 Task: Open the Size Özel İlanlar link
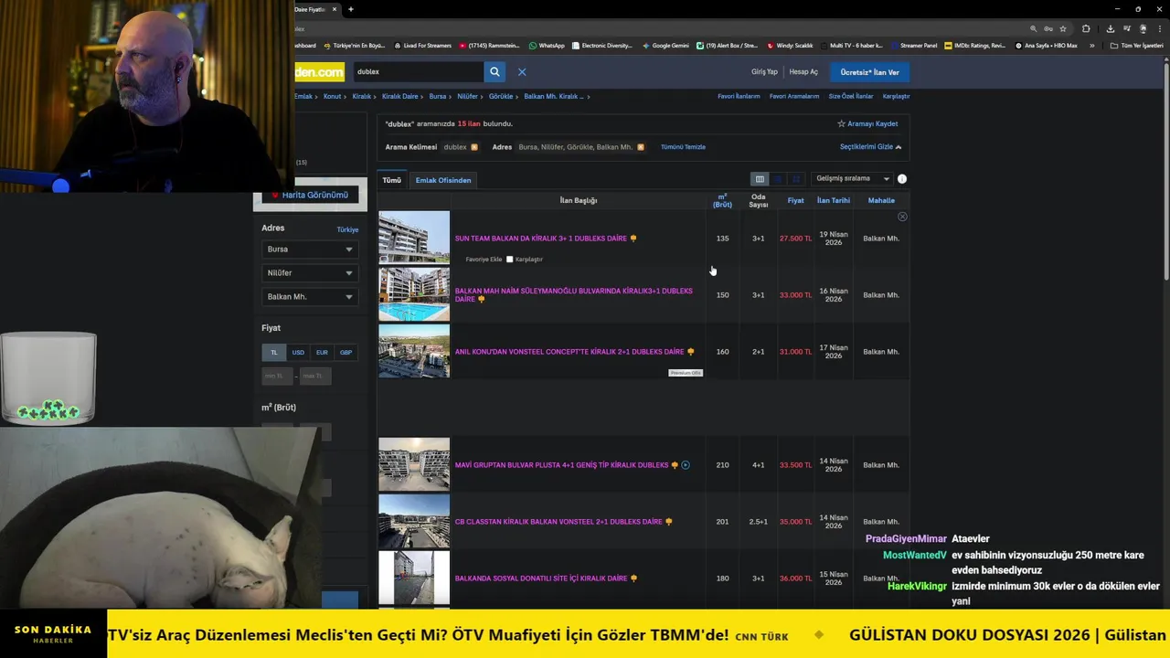pos(851,96)
